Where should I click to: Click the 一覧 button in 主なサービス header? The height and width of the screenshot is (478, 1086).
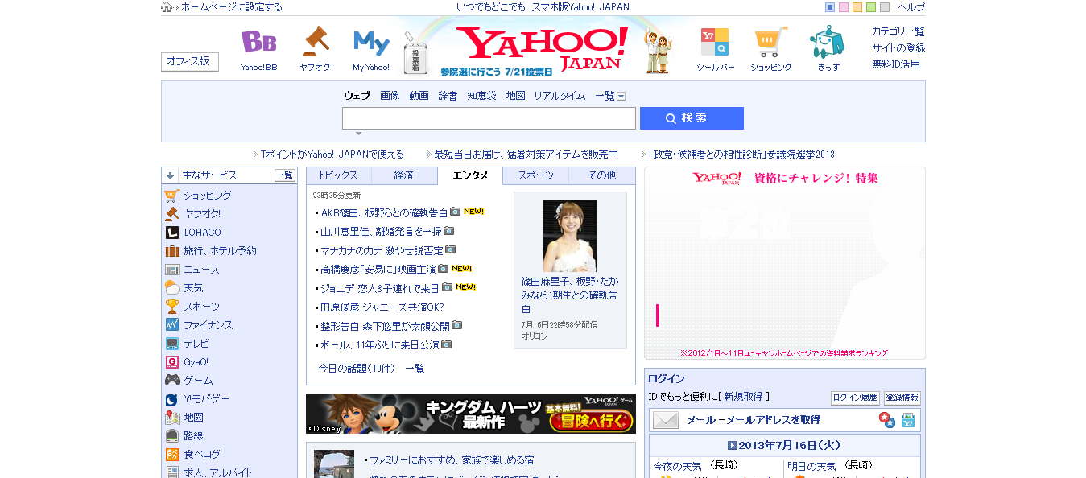(285, 175)
